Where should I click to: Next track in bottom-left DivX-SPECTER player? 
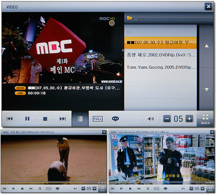click(x=31, y=189)
